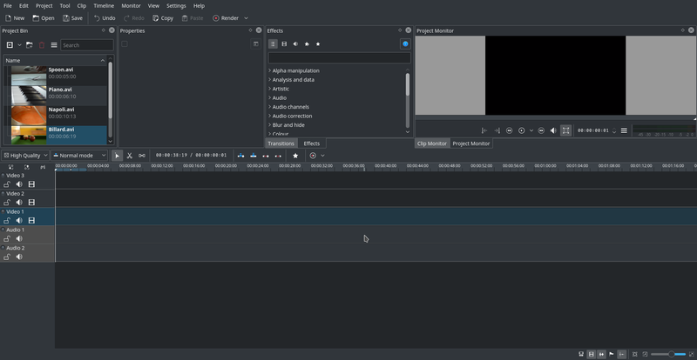Toggle lock on Audio 1 track
Viewport: 697px width, 360px height.
(7, 239)
